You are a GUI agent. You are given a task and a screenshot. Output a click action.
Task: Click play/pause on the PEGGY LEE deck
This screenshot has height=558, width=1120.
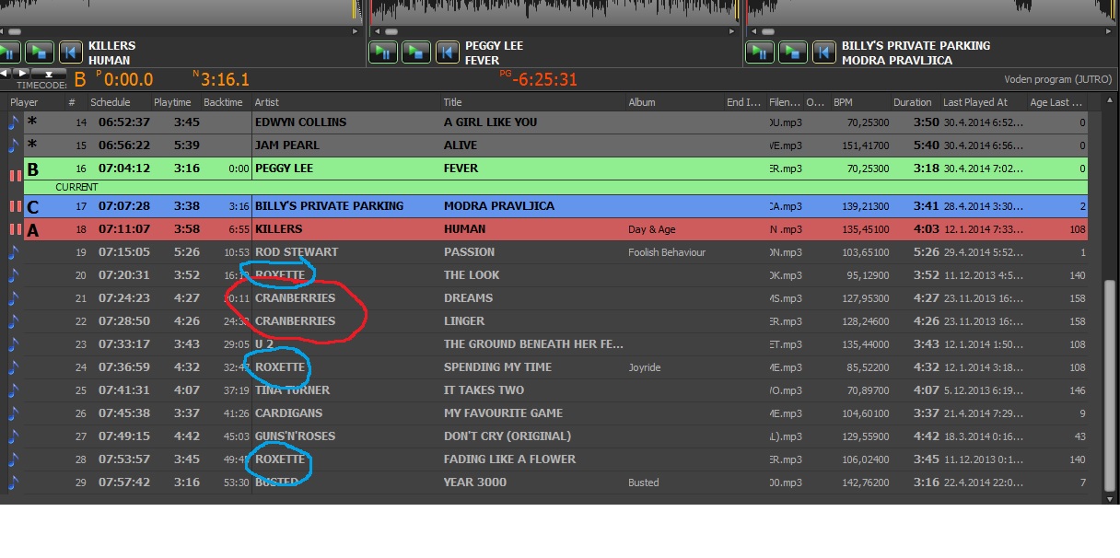click(x=383, y=52)
